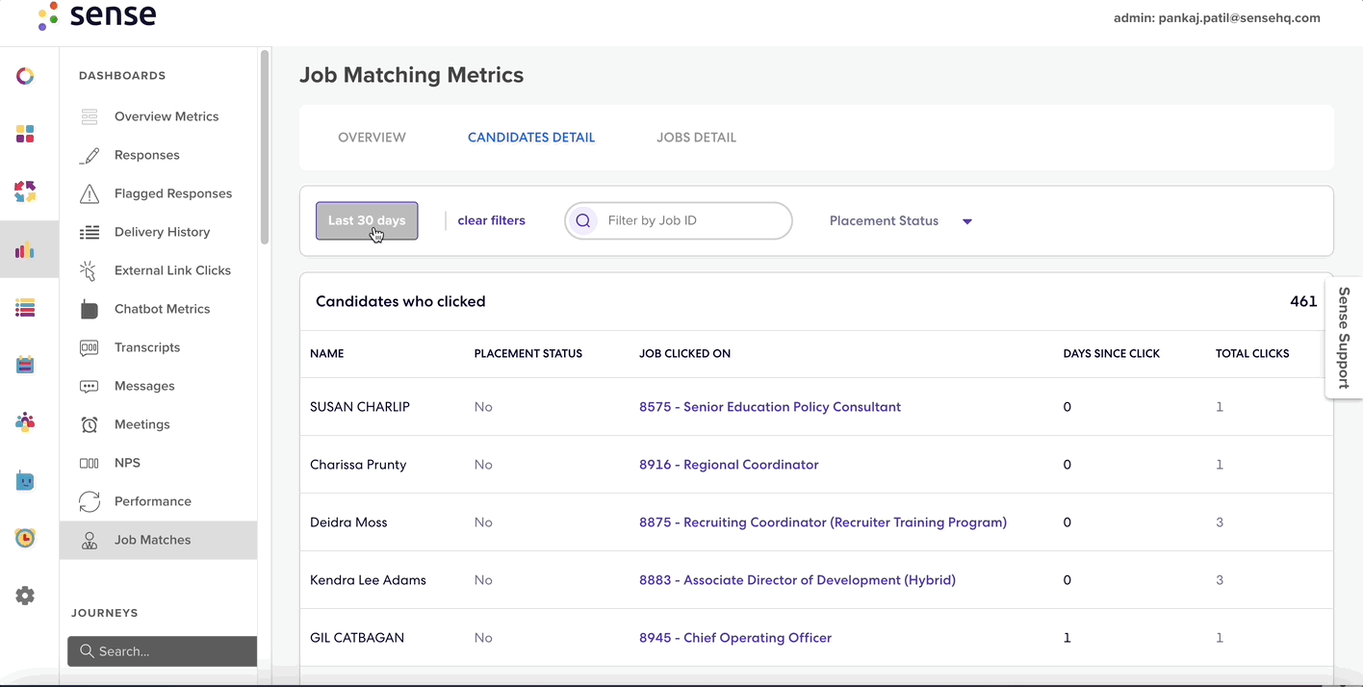Click the search magnifier in Job ID filter

click(x=582, y=220)
